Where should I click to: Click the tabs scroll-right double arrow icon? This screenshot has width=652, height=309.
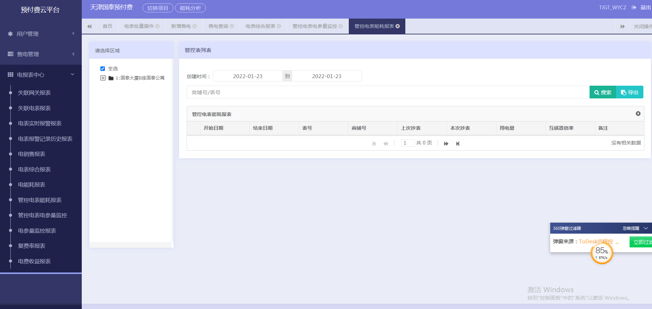click(x=623, y=26)
